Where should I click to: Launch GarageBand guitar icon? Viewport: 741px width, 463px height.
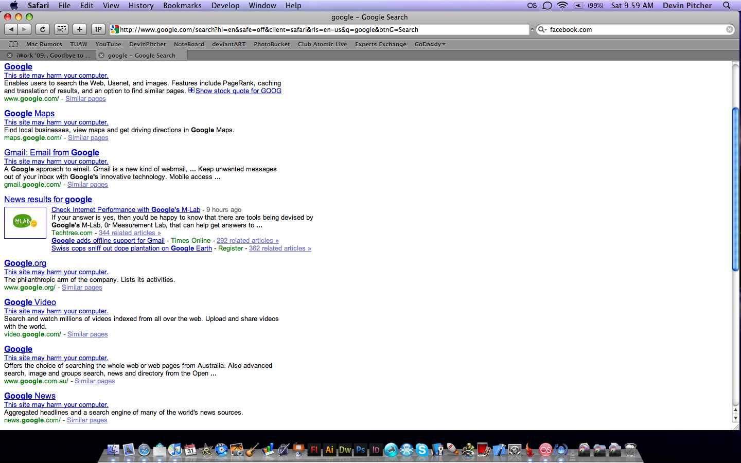point(252,450)
